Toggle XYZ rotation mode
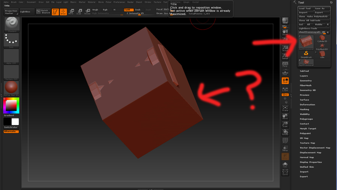 click(285, 95)
